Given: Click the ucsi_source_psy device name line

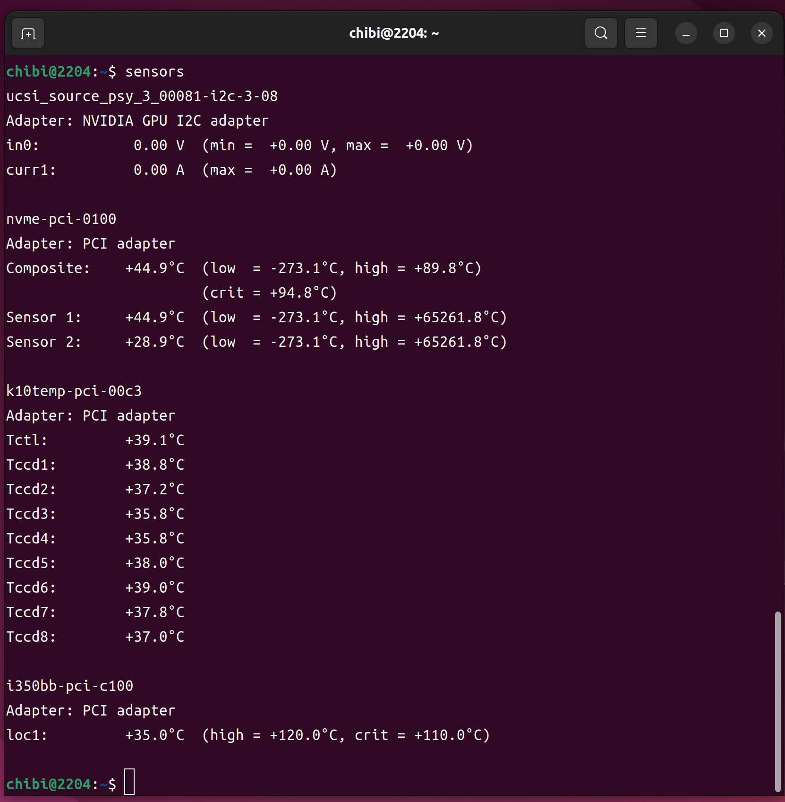Looking at the screenshot, I should [x=142, y=96].
